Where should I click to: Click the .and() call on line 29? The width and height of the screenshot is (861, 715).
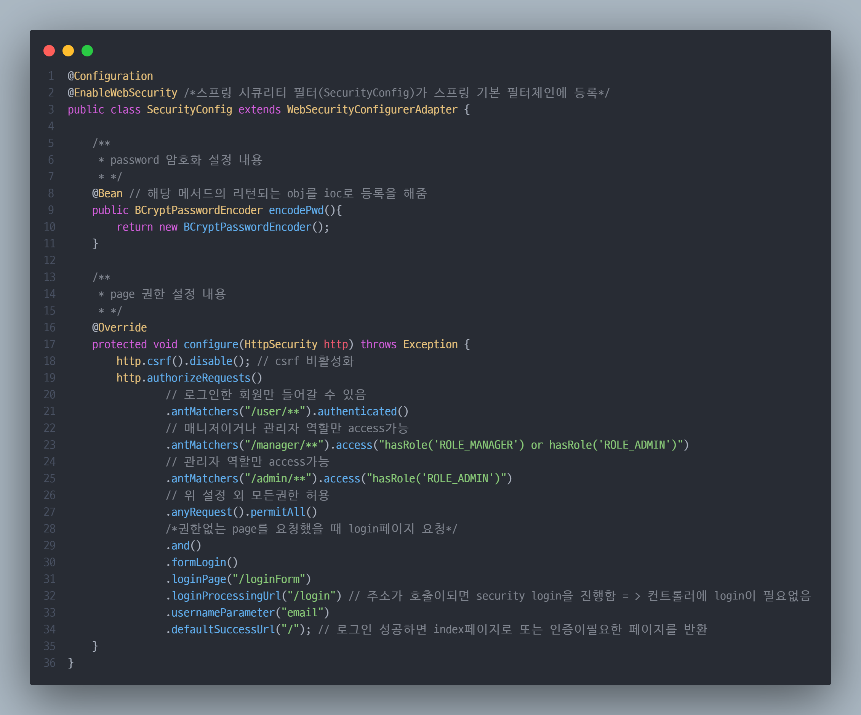click(x=183, y=546)
